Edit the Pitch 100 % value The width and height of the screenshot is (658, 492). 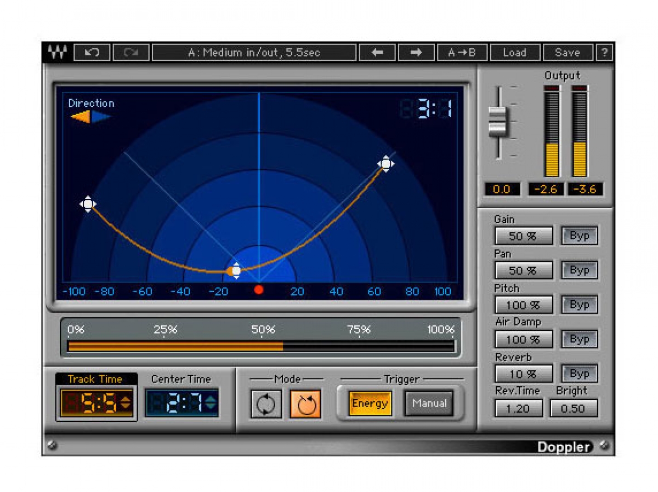tap(524, 305)
